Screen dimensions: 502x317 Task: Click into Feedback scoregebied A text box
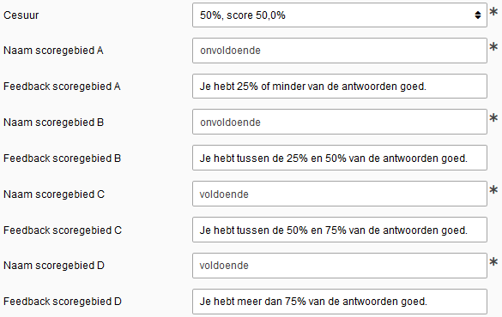pos(340,87)
